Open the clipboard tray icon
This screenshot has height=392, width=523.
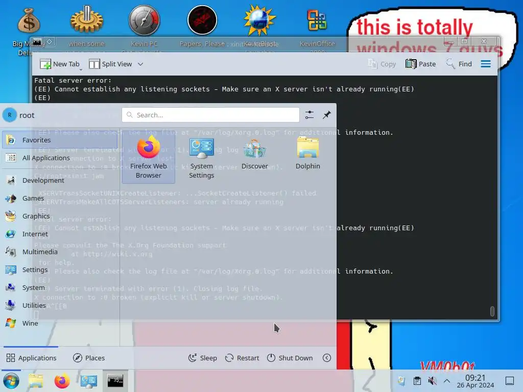(417, 381)
